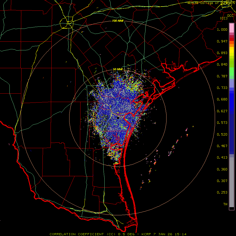Click the TH threshold label

pos(225,204)
